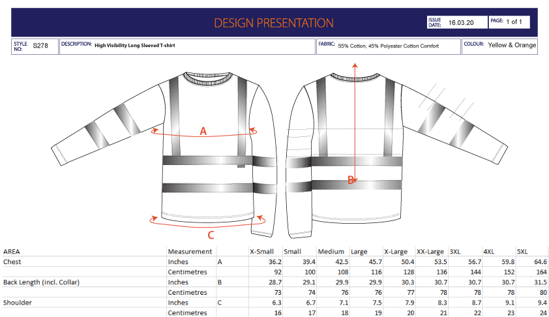
Task: Click the Inches label in the Shoulder row
Action: click(x=178, y=302)
